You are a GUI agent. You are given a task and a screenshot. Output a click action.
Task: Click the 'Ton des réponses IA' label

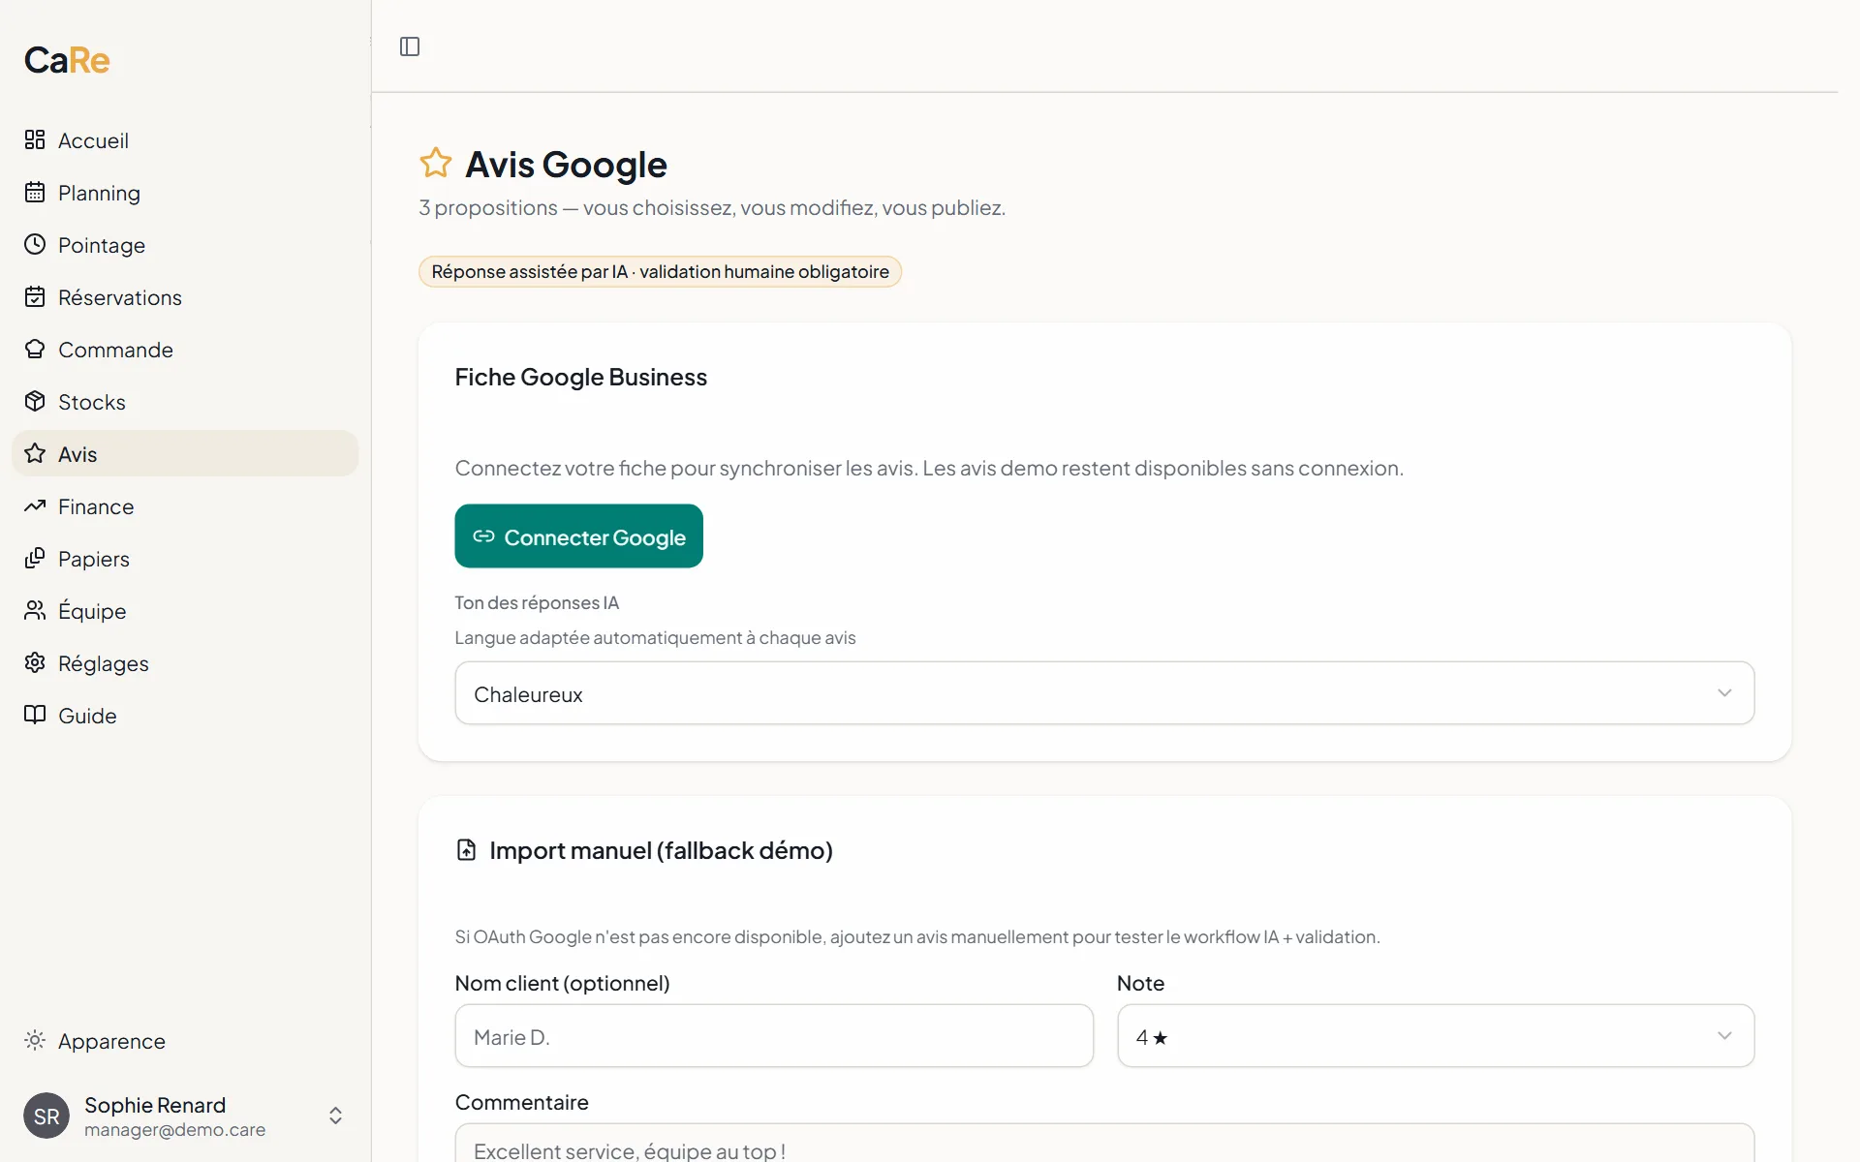point(537,602)
